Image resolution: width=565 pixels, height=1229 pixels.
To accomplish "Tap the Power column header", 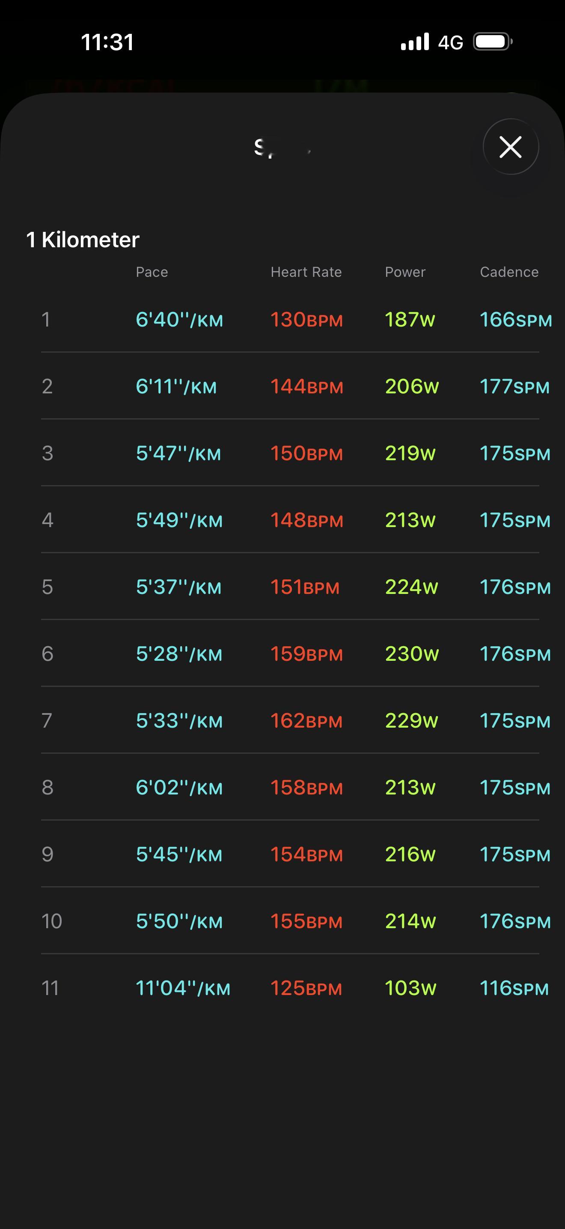I will pos(405,272).
